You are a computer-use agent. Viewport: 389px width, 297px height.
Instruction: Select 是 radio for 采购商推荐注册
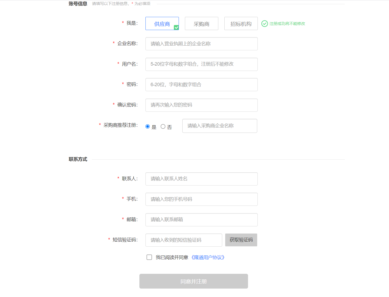[148, 126]
